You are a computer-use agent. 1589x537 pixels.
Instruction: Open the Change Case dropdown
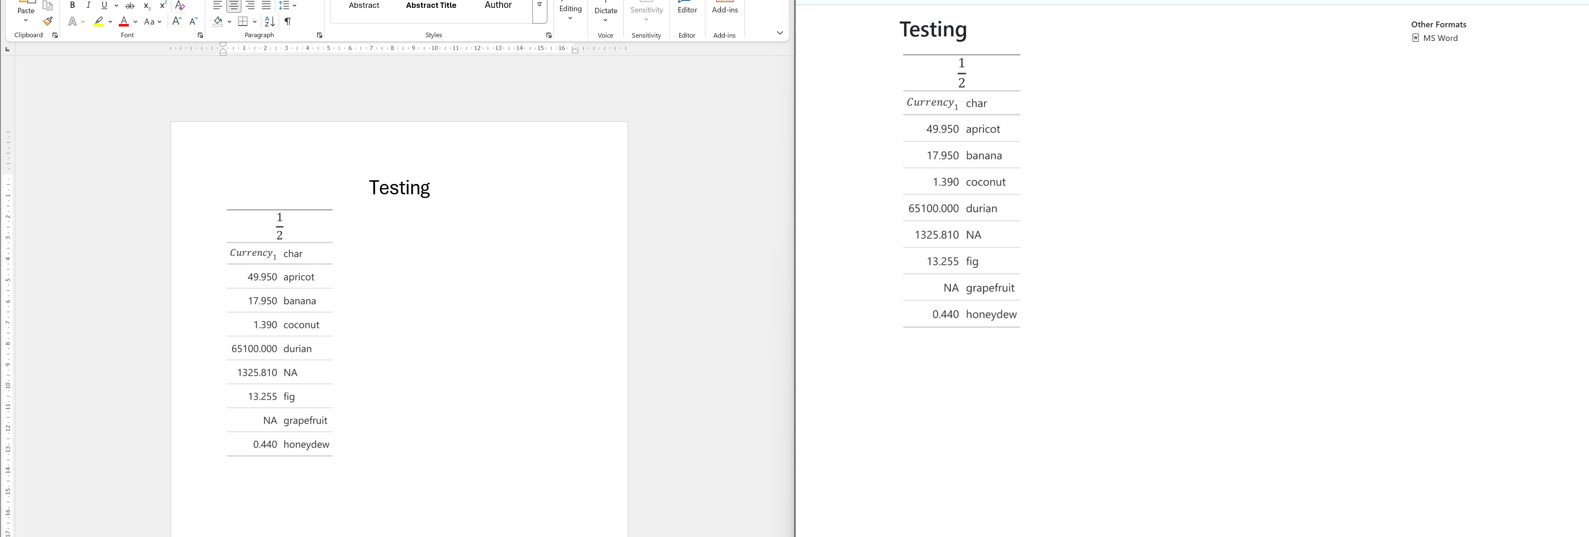tap(152, 21)
